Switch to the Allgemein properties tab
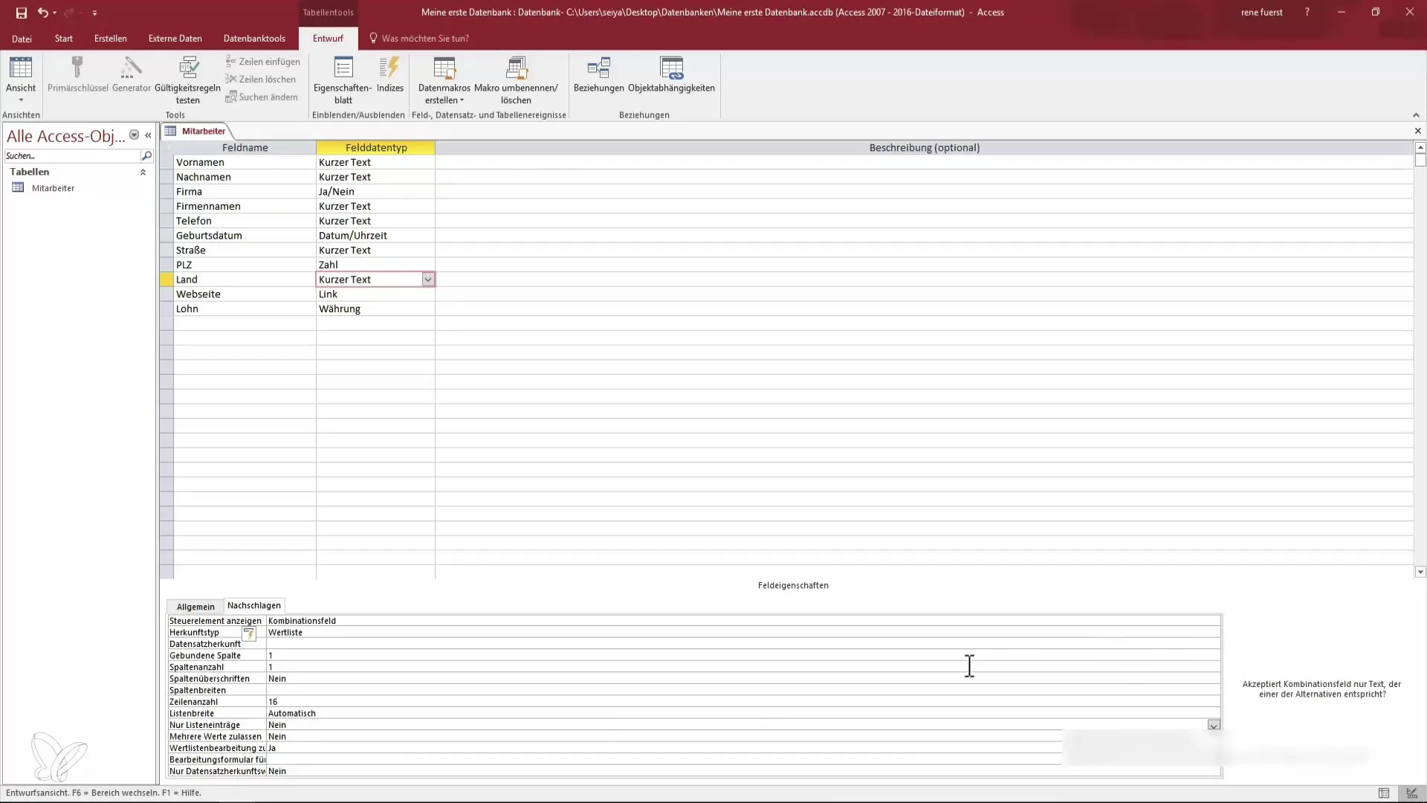 click(x=195, y=607)
